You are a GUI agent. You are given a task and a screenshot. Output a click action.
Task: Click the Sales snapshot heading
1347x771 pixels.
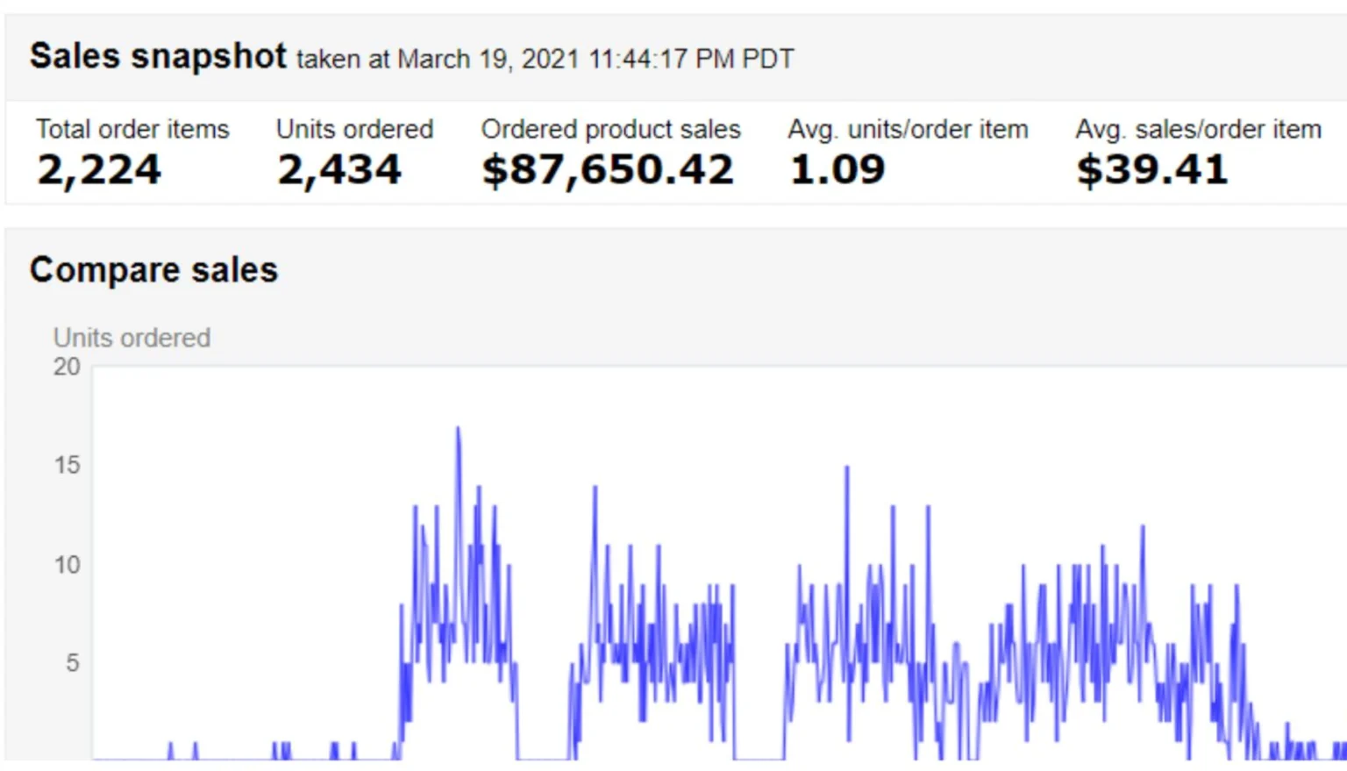pos(158,56)
